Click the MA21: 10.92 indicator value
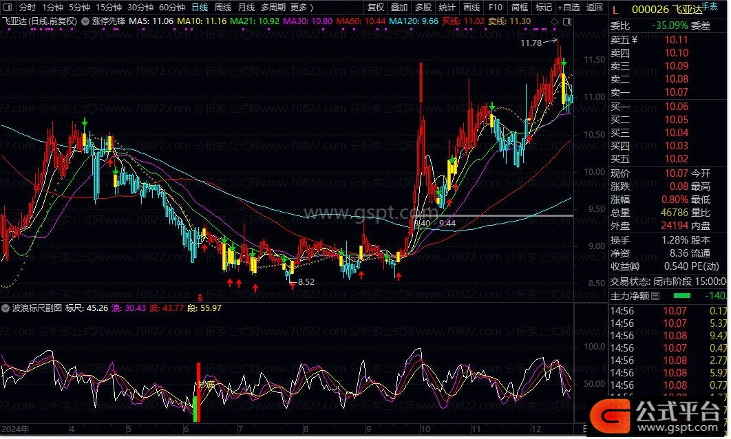731x439 pixels. tap(255, 21)
